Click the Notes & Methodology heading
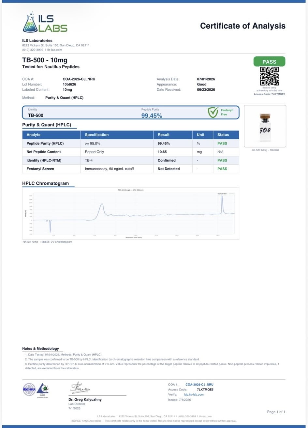The image size is (308, 428). click(x=40, y=349)
